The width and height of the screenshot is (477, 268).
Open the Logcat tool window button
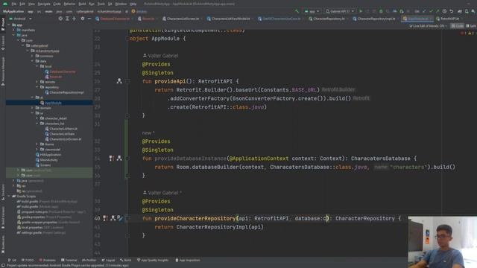click(x=108, y=260)
